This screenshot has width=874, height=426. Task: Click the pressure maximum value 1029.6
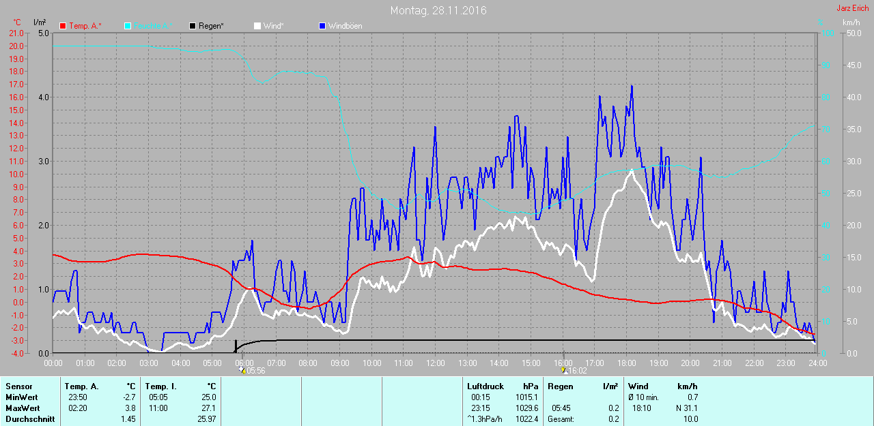[x=526, y=408]
